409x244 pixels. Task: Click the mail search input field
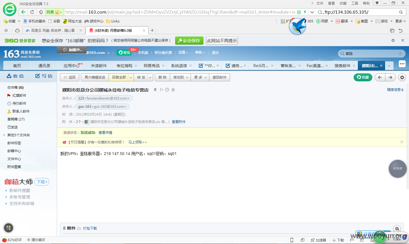[x=372, y=54]
